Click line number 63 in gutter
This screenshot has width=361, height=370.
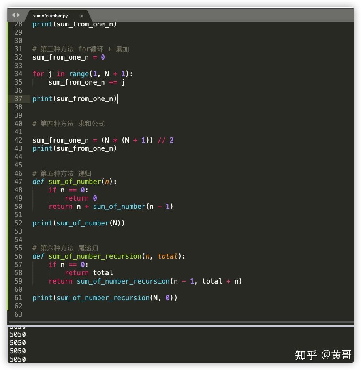[x=18, y=314]
